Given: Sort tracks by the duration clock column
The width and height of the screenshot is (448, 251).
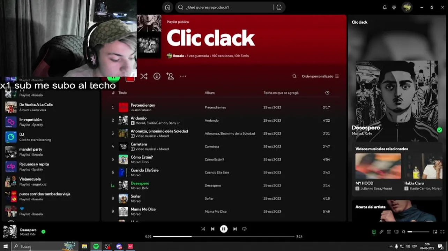Looking at the screenshot, I should (327, 93).
